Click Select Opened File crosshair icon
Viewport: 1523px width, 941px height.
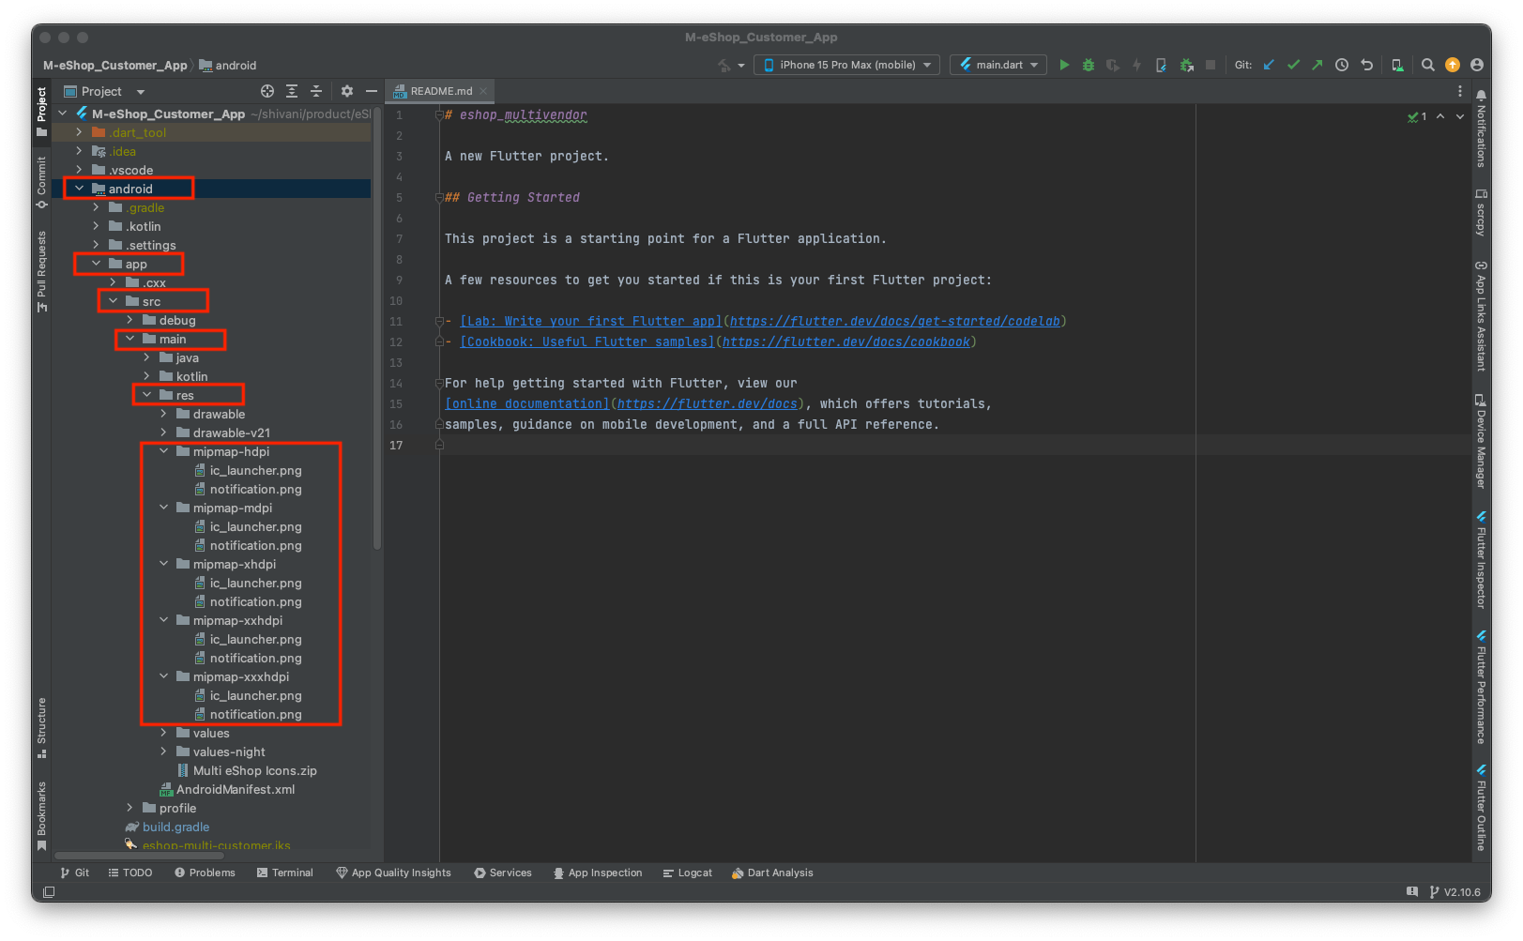[x=267, y=91]
